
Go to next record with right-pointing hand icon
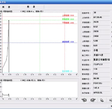[93, 100]
